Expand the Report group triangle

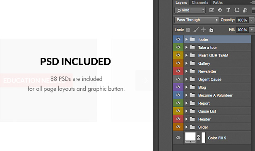(x=186, y=103)
